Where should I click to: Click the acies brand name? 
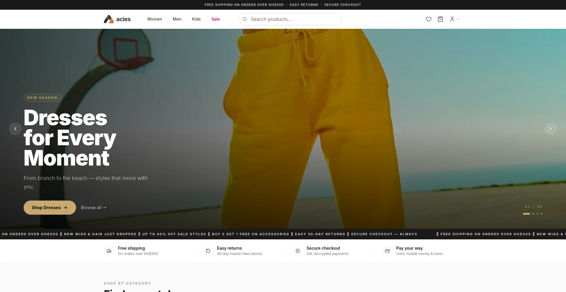click(124, 19)
